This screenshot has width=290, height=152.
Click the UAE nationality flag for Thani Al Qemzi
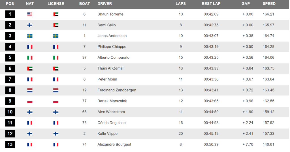(x=30, y=69)
